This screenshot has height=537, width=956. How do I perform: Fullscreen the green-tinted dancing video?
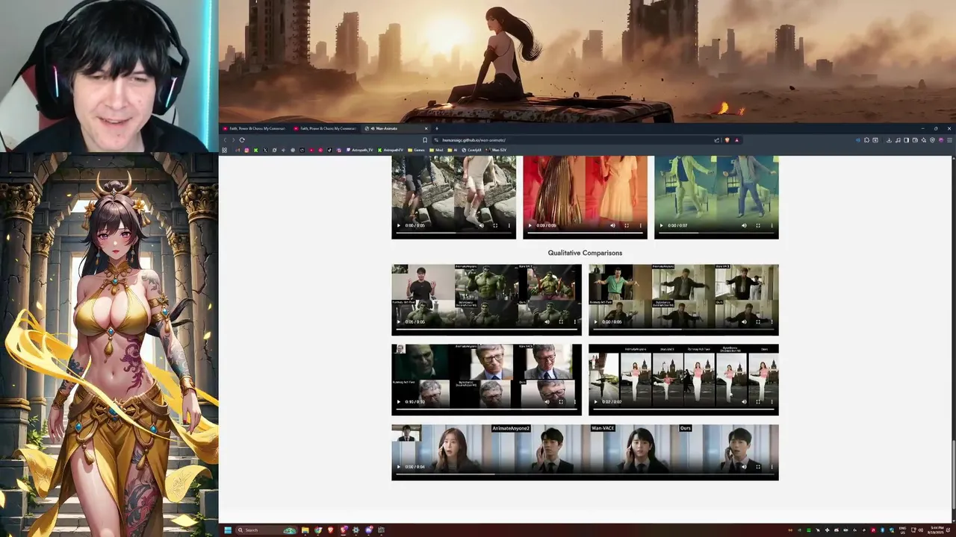coord(758,225)
